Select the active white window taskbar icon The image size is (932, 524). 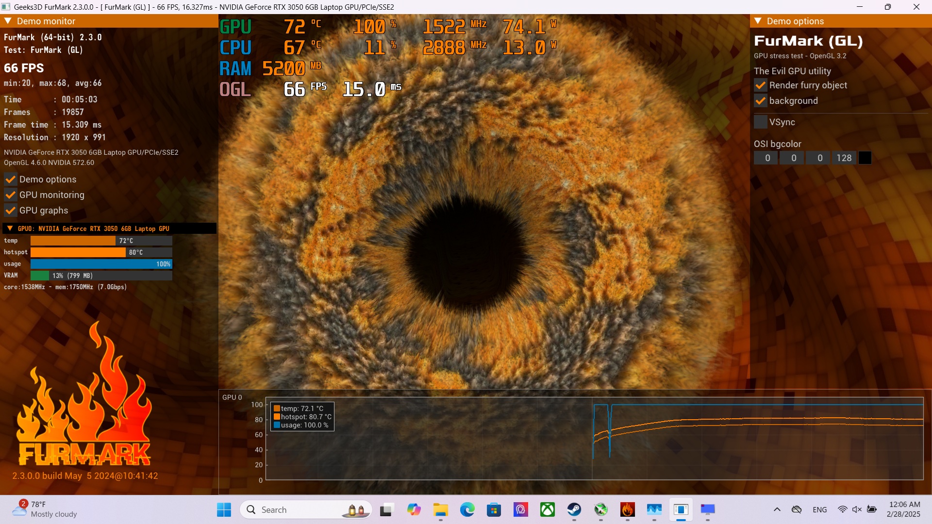[x=681, y=510]
